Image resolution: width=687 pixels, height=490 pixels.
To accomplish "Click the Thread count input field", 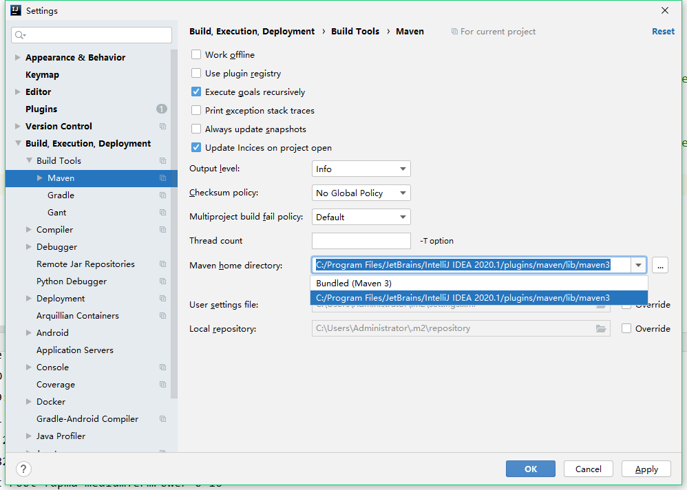I will 361,241.
